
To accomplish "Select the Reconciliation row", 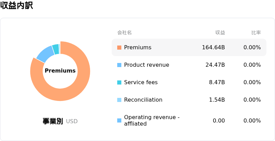I will click(189, 100).
